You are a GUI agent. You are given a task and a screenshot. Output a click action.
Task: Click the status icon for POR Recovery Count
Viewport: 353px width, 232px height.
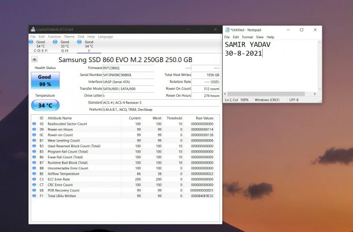(34, 190)
